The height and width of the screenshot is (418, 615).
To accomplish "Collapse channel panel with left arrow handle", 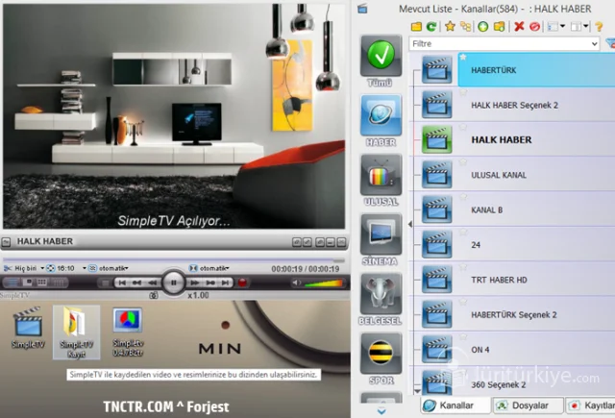I will tap(410, 224).
